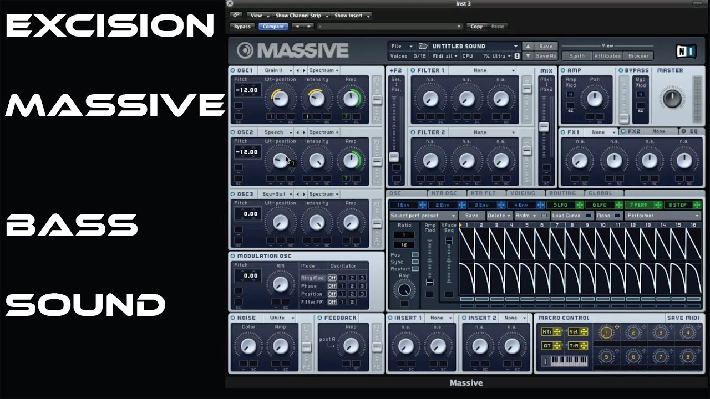
Task: Open the preset folder icon beside File
Action: (423, 47)
